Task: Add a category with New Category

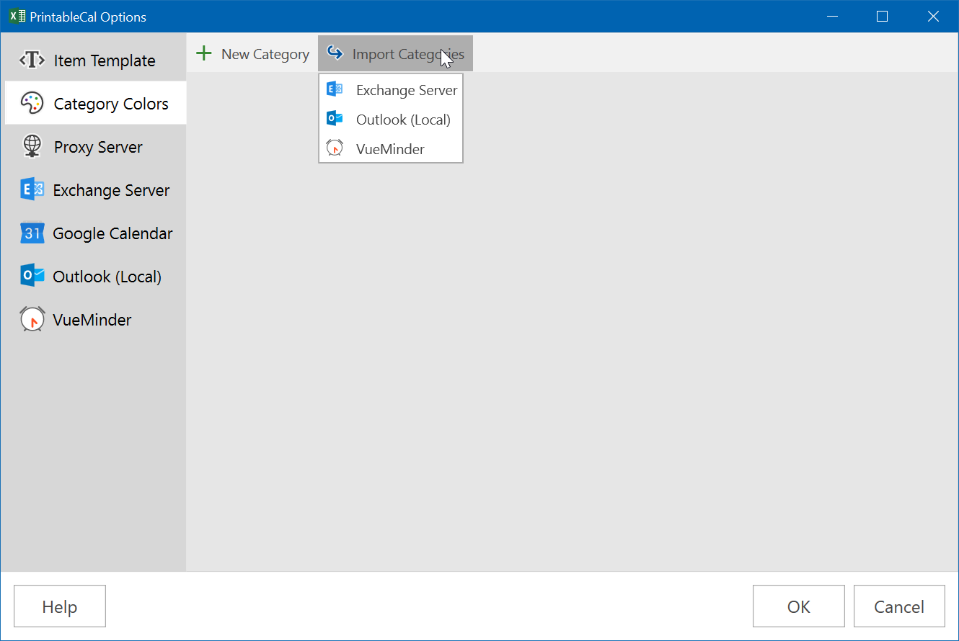Action: (x=252, y=54)
